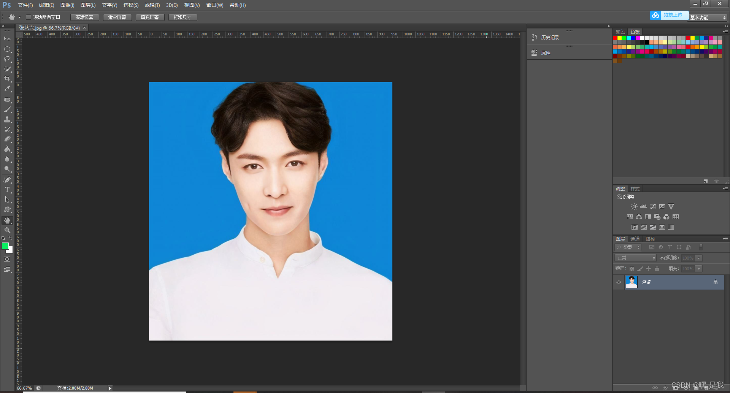Click the 背景 layer thumbnail
Viewport: 730px width, 393px height.
632,282
